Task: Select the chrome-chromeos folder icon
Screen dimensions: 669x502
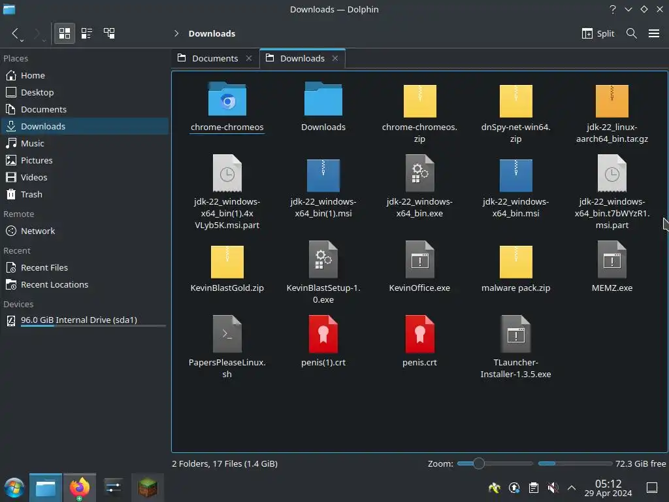Action: coord(227,99)
